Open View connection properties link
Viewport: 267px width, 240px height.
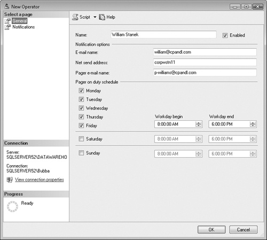point(40,180)
